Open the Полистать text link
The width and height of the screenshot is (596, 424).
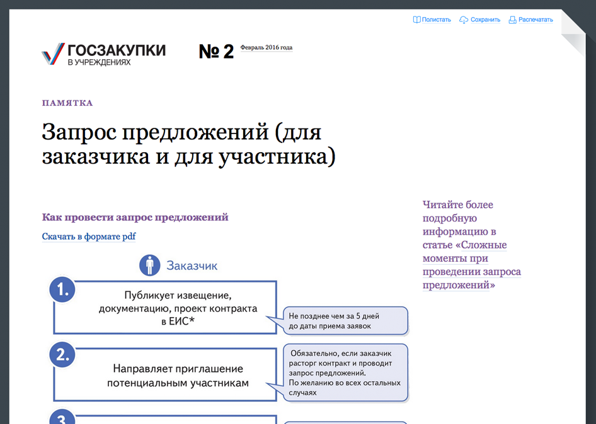(436, 20)
